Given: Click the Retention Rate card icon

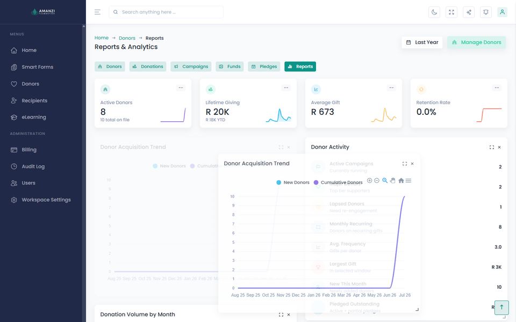Looking at the screenshot, I should point(421,90).
